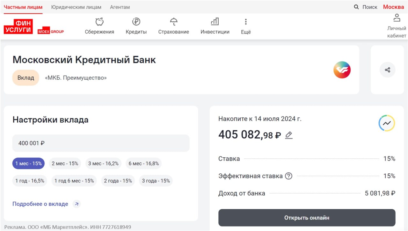Select the 3 мес - 16,2% term

(x=103, y=163)
